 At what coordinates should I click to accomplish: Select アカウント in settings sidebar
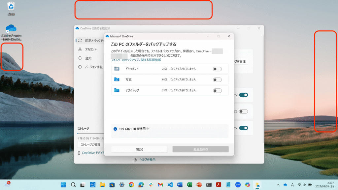(91, 49)
